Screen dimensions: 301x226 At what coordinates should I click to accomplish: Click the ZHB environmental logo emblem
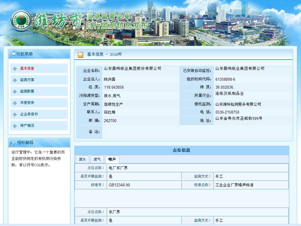coord(21,21)
